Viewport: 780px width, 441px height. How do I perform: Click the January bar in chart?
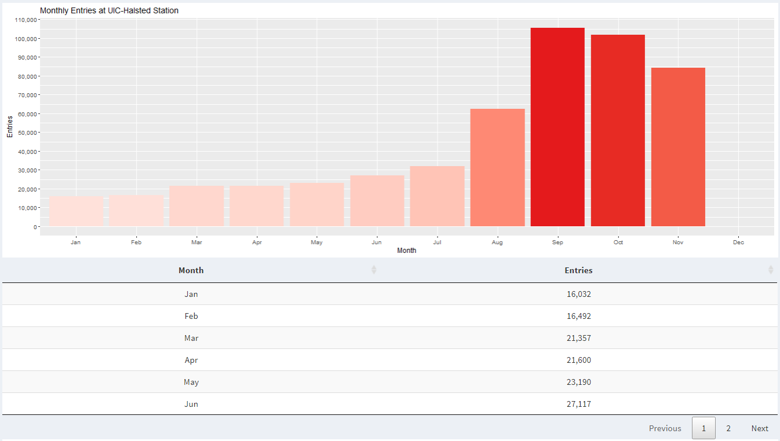pyautogui.click(x=76, y=211)
